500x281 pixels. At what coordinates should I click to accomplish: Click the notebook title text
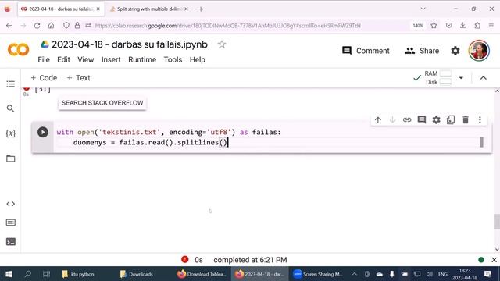point(130,44)
